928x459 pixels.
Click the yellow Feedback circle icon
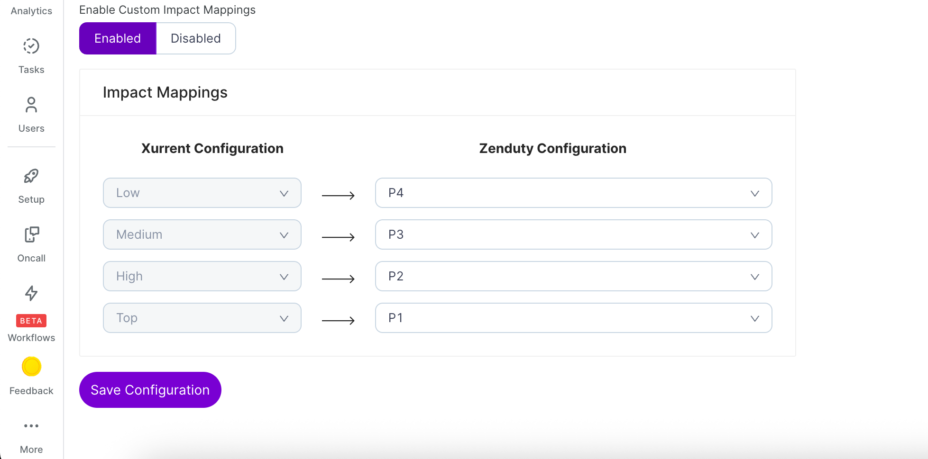[x=31, y=366]
